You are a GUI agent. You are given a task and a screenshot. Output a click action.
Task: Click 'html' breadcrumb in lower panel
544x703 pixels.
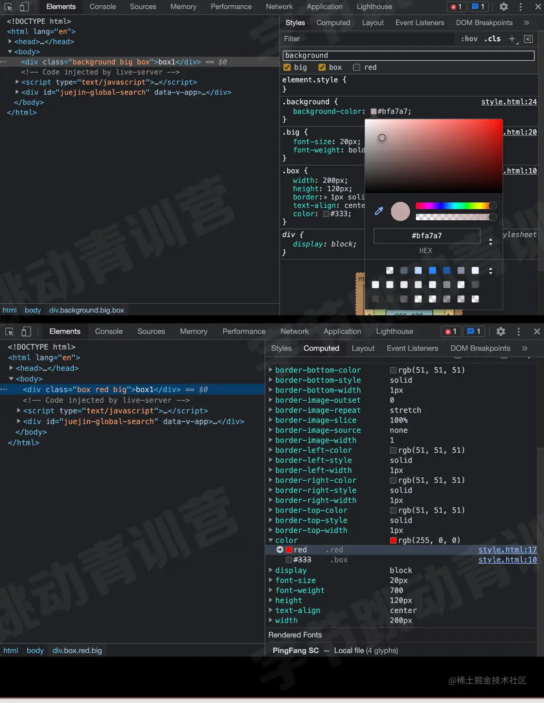(11, 651)
